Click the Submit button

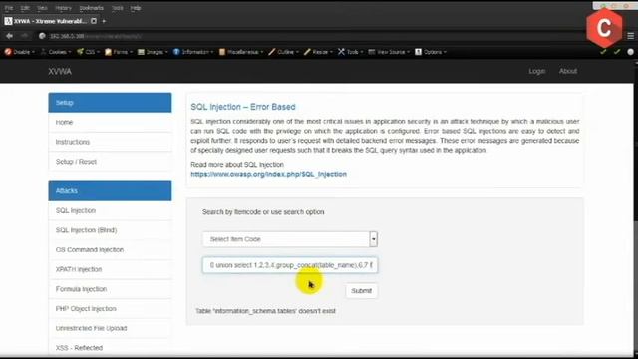361,291
